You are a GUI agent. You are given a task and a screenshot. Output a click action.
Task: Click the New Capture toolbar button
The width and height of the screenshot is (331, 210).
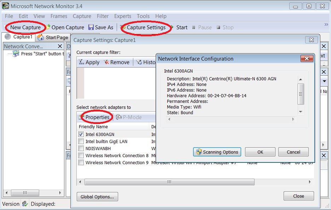point(25,27)
